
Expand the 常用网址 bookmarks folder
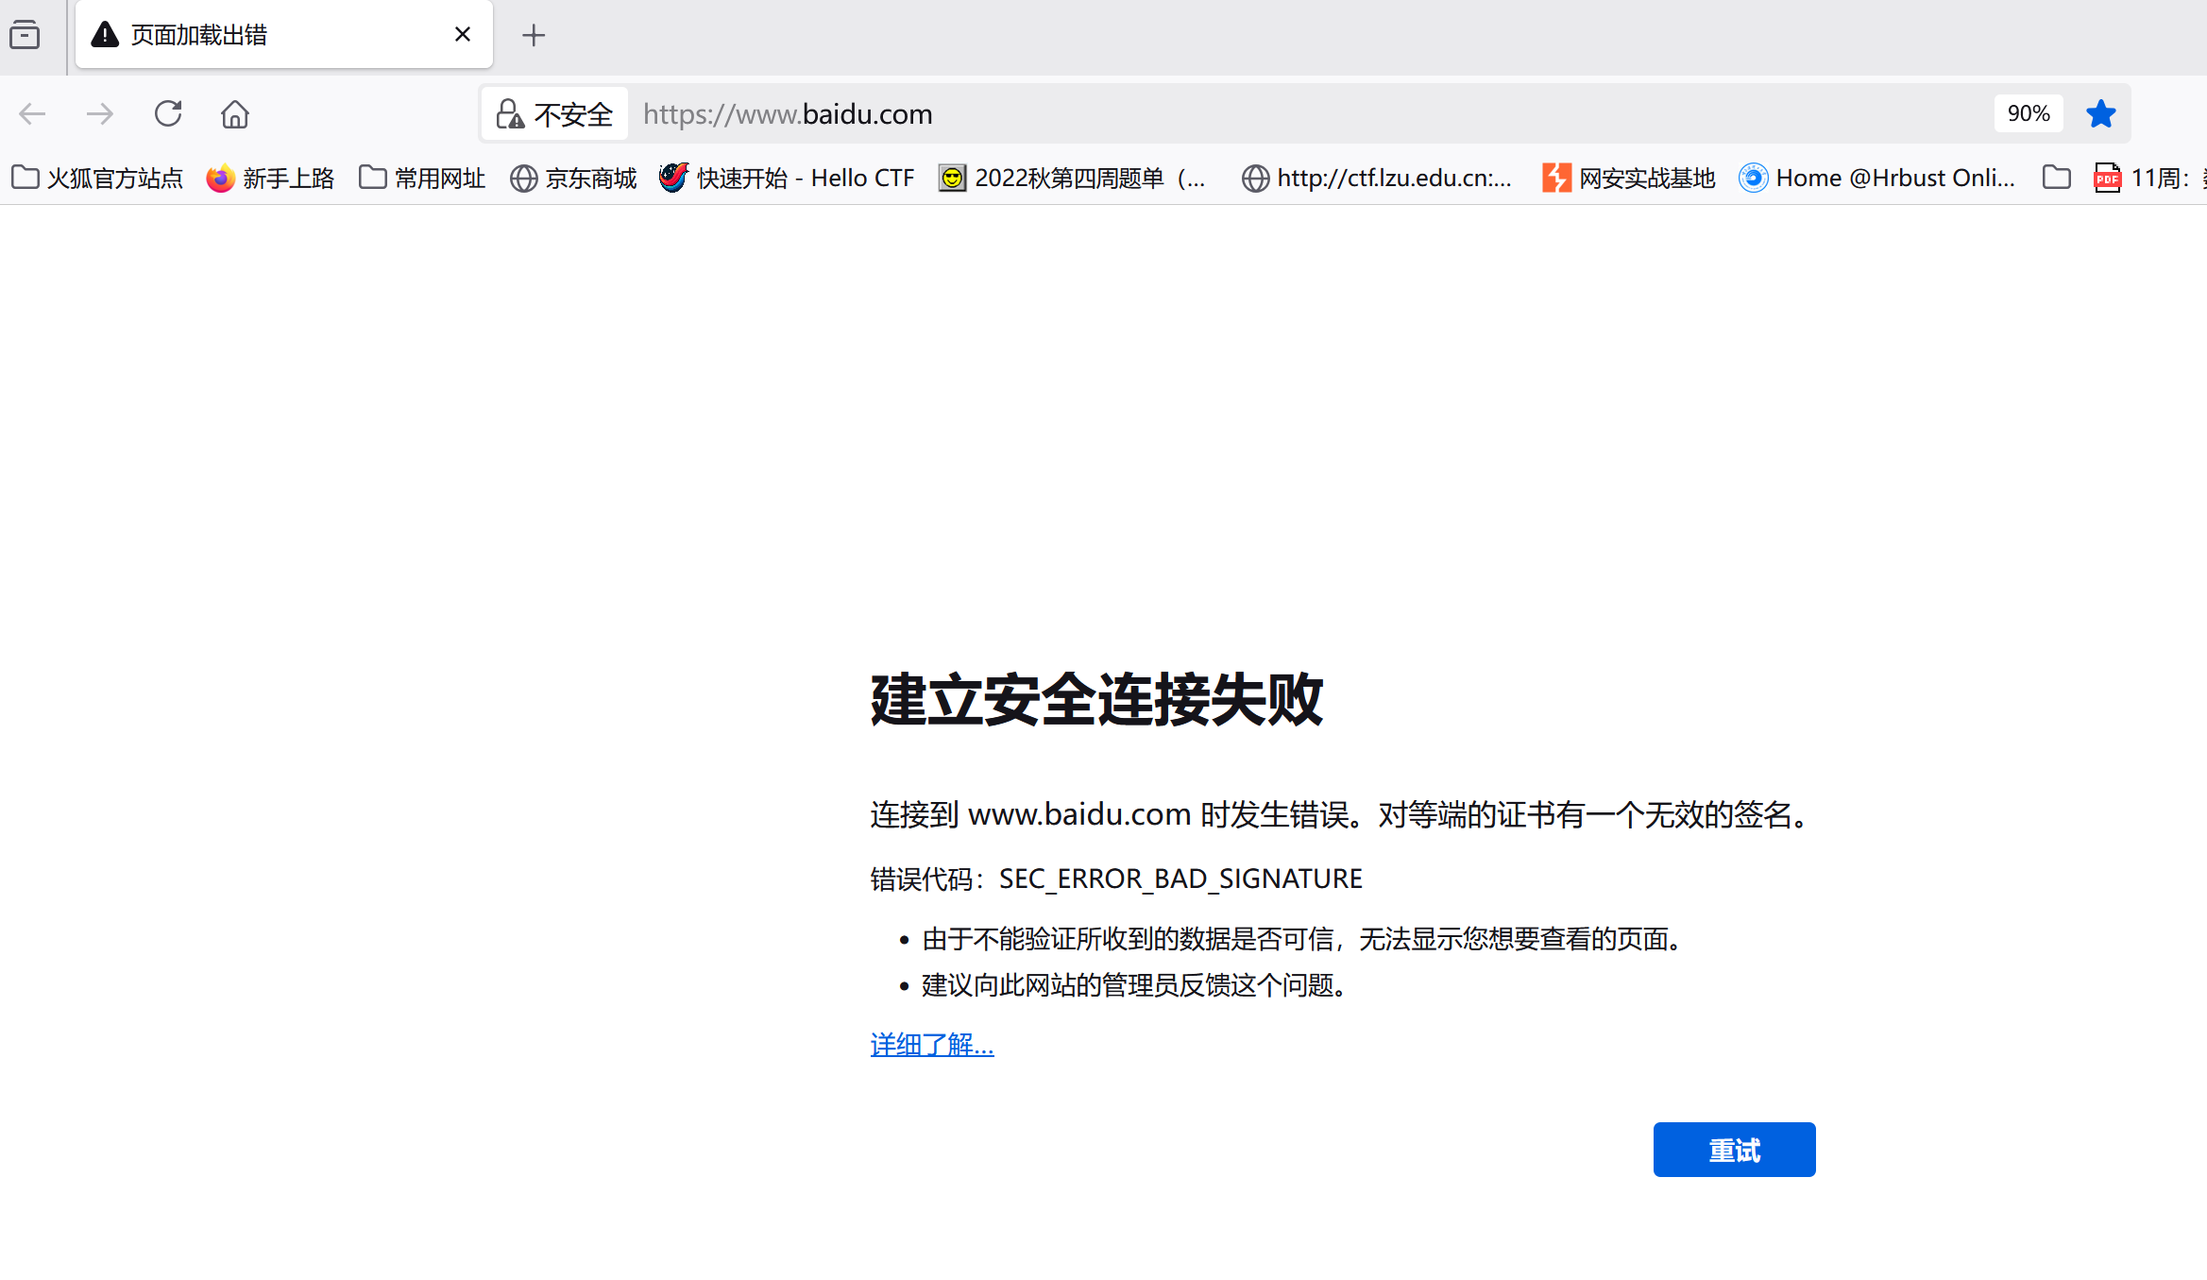point(422,178)
